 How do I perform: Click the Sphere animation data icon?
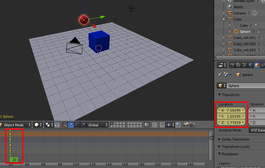(x=259, y=31)
